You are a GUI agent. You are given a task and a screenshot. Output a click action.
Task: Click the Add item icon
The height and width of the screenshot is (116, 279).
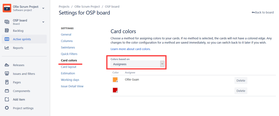click(7, 100)
